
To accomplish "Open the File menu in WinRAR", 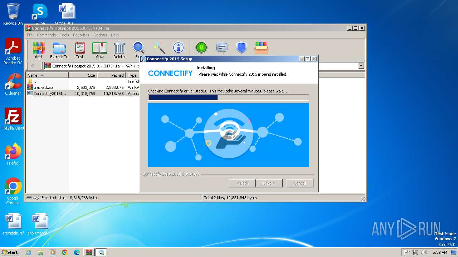I will pos(30,35).
